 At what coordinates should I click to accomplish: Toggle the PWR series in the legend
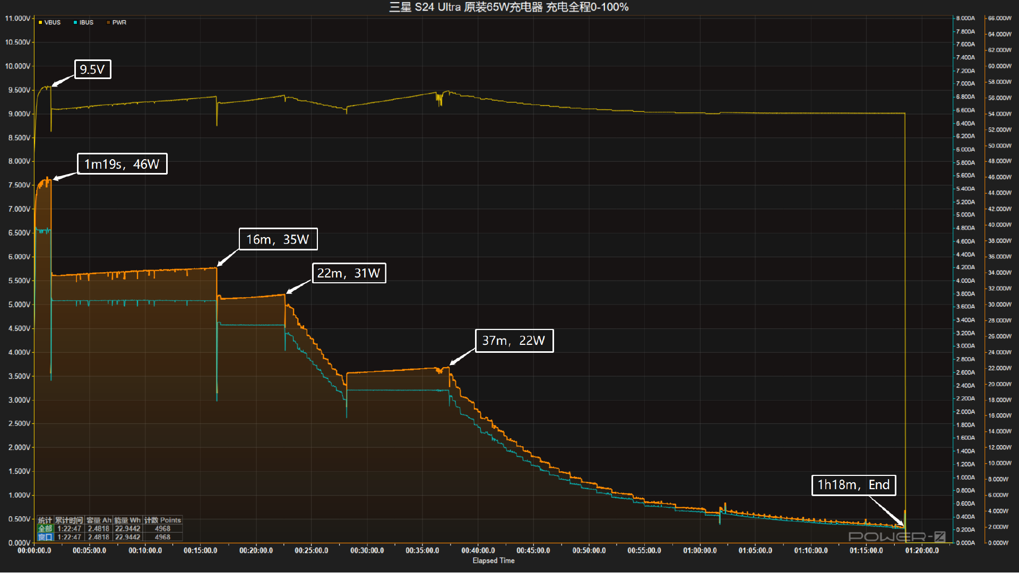click(116, 22)
